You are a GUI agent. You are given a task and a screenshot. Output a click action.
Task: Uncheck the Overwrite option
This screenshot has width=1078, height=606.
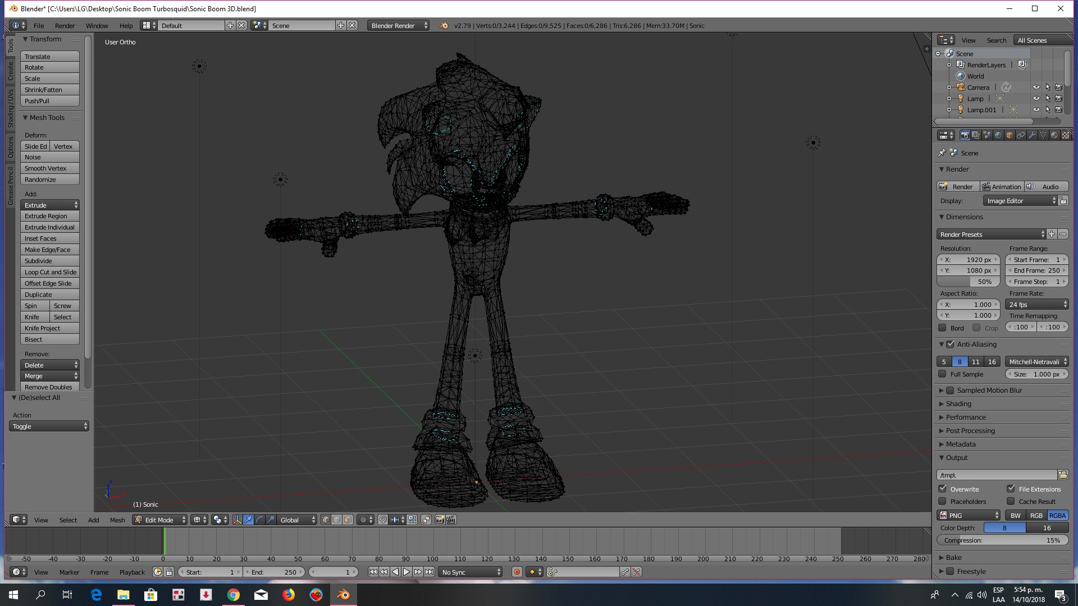(x=942, y=489)
